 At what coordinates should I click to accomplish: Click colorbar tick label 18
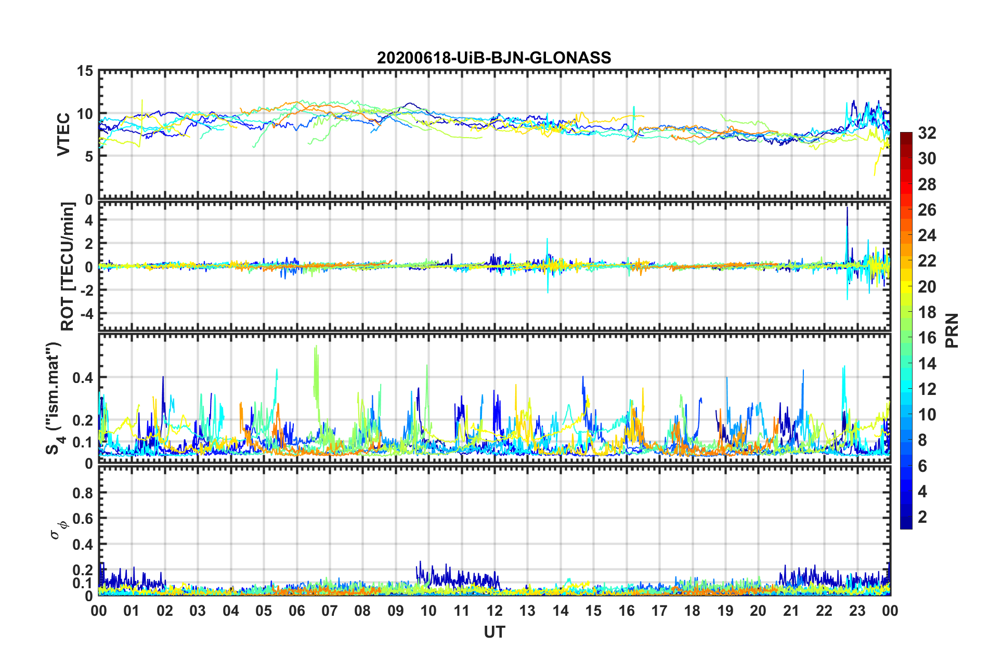(x=927, y=312)
